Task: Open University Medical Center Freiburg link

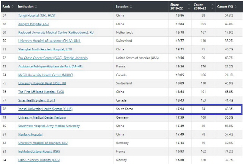Action: (42, 117)
